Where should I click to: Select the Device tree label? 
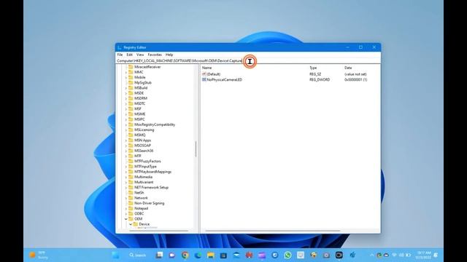pyautogui.click(x=144, y=224)
